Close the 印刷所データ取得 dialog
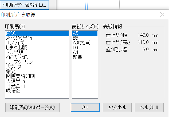The image size is (169, 117). coord(162,14)
